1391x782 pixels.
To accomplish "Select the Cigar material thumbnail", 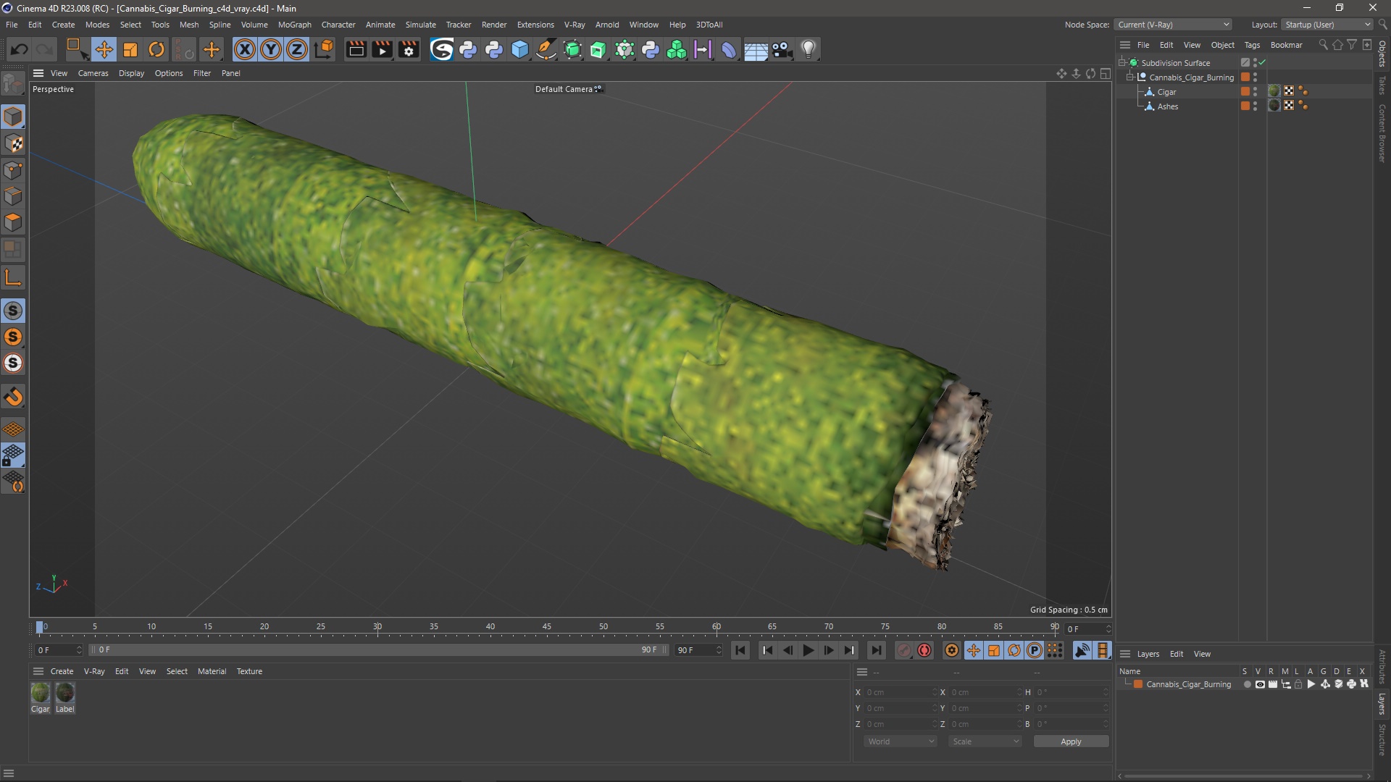I will pyautogui.click(x=41, y=693).
